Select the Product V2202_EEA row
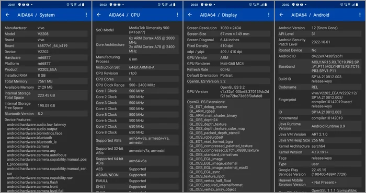Screen dimensions: 366x193 click(x=46, y=69)
